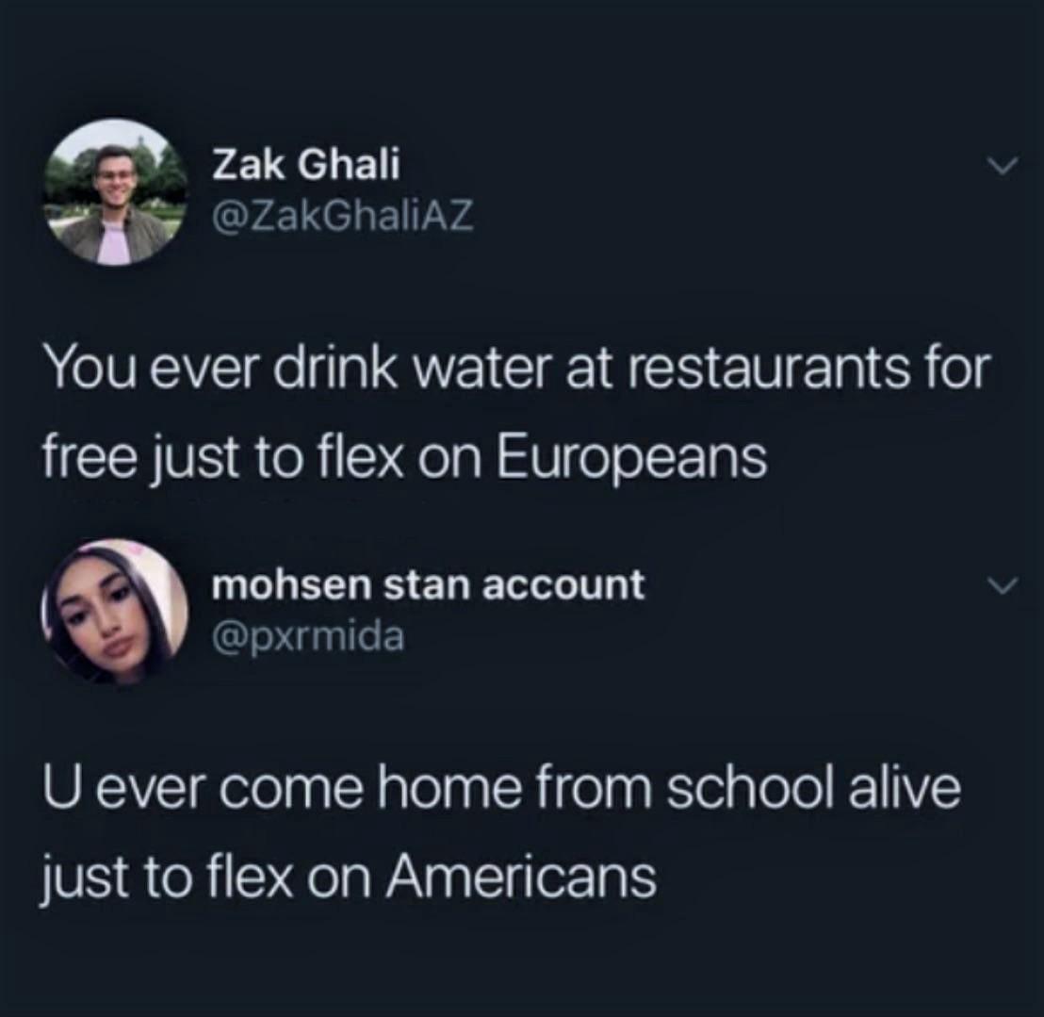Open the @pxrmida handle
Screen dimensions: 1044x1017
click(307, 637)
